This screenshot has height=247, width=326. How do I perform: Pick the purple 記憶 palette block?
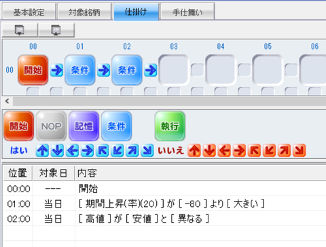click(x=84, y=126)
